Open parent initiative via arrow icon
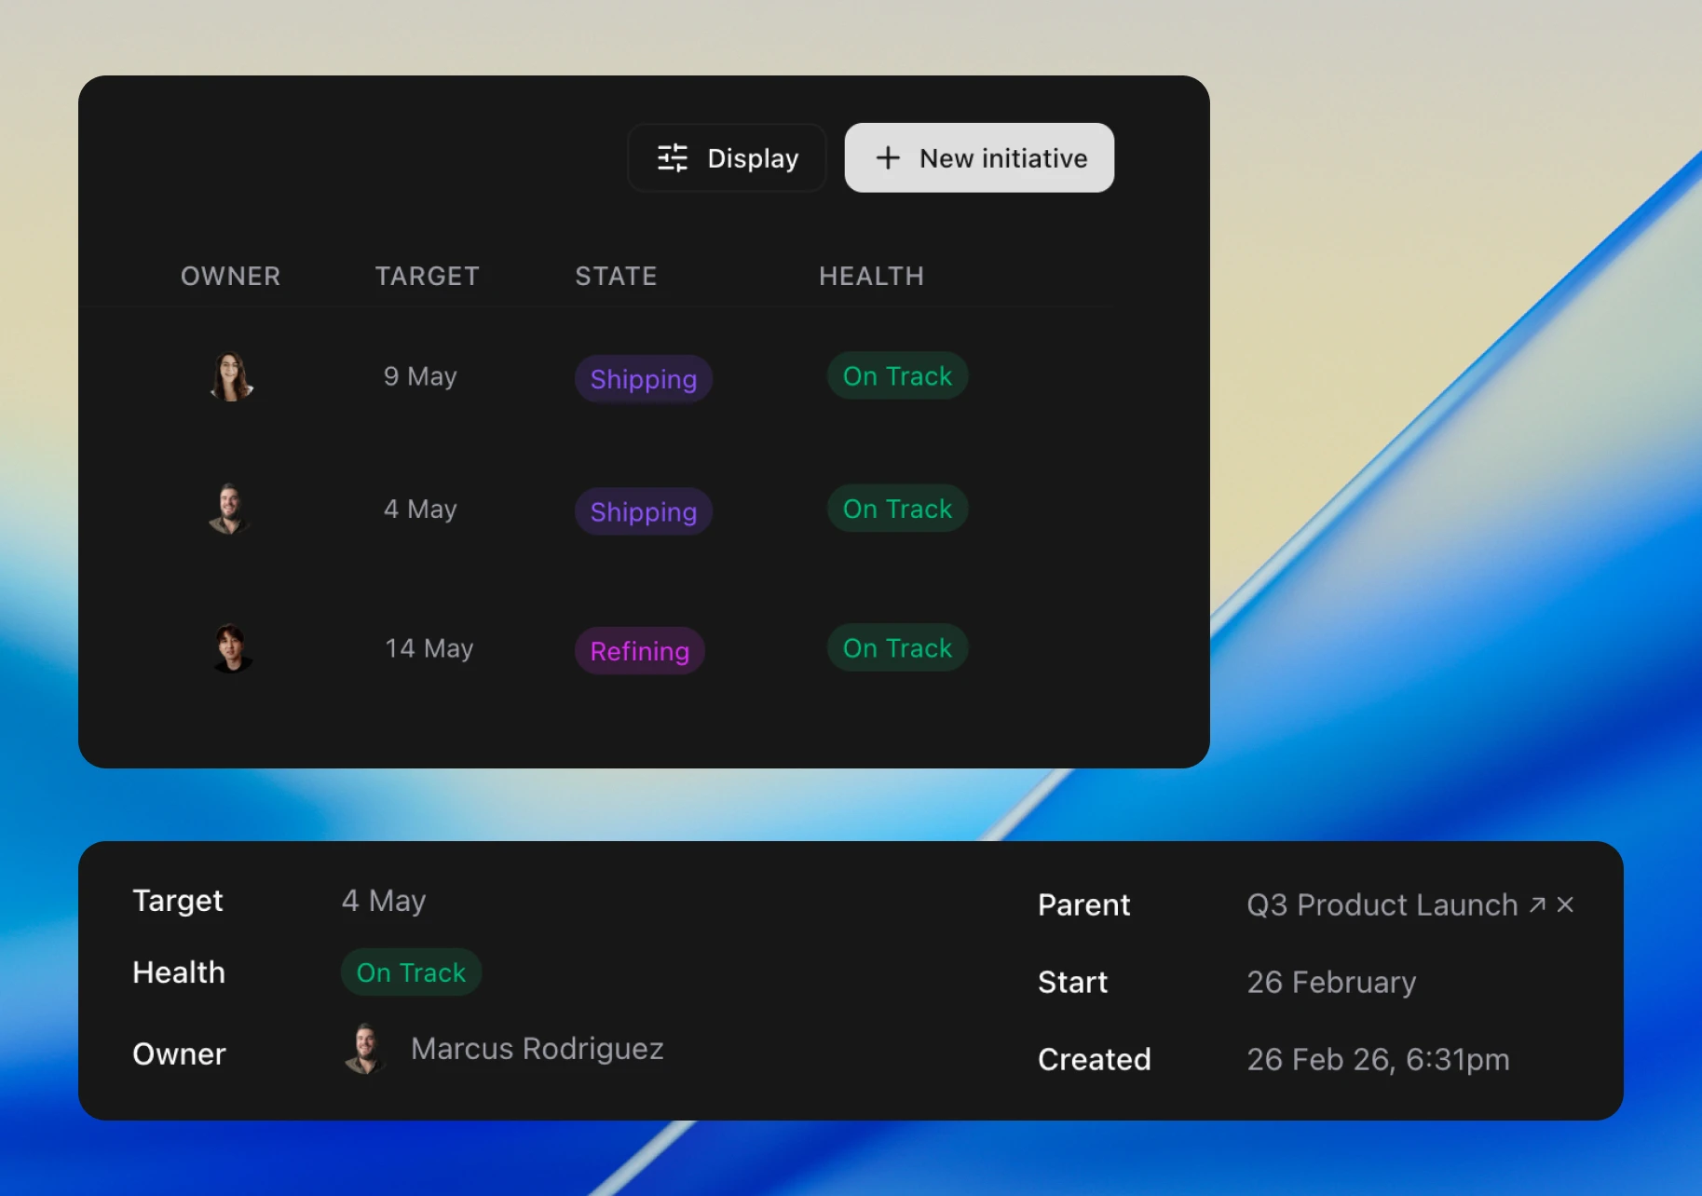This screenshot has width=1702, height=1196. click(x=1538, y=904)
